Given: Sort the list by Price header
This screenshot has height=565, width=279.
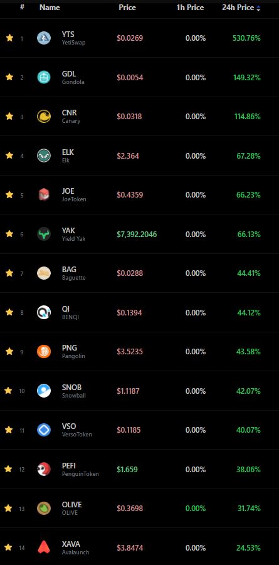Looking at the screenshot, I should [127, 8].
